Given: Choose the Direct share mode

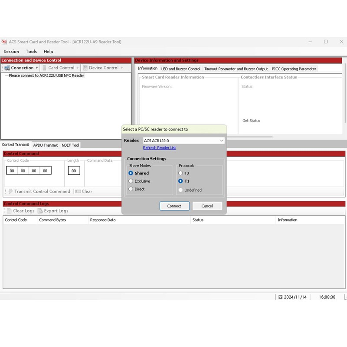Looking at the screenshot, I should click(131, 189).
